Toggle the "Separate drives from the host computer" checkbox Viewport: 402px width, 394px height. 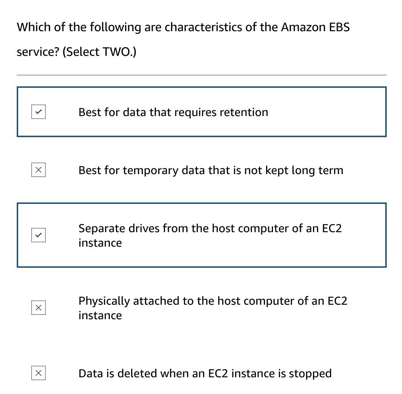39,235
